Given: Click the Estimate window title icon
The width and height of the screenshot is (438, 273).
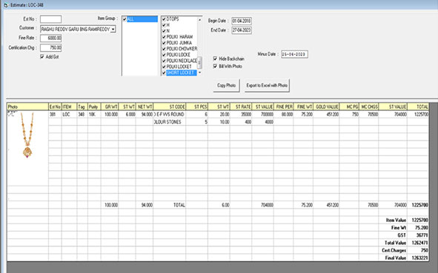Looking at the screenshot, I should point(6,5).
